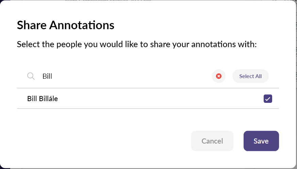The height and width of the screenshot is (169, 297).
Task: Choose the "Select All" pill button
Action: (250, 76)
